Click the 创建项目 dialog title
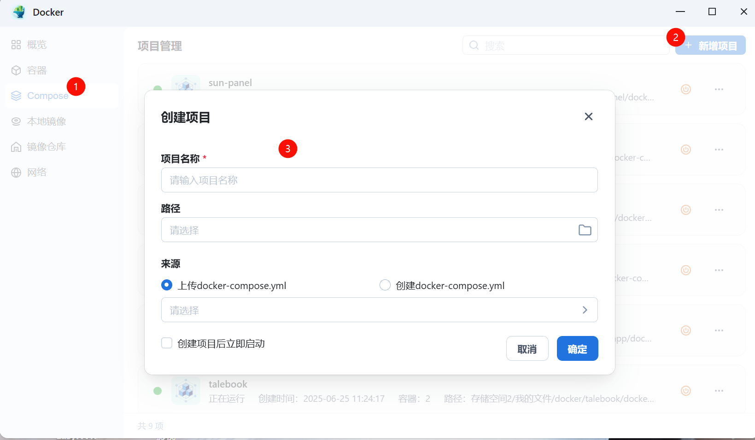755x440 pixels. click(186, 117)
